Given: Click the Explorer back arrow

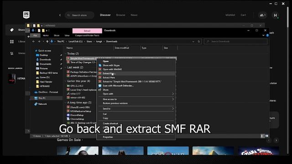Looking at the screenshot, I should pyautogui.click(x=33, y=41).
